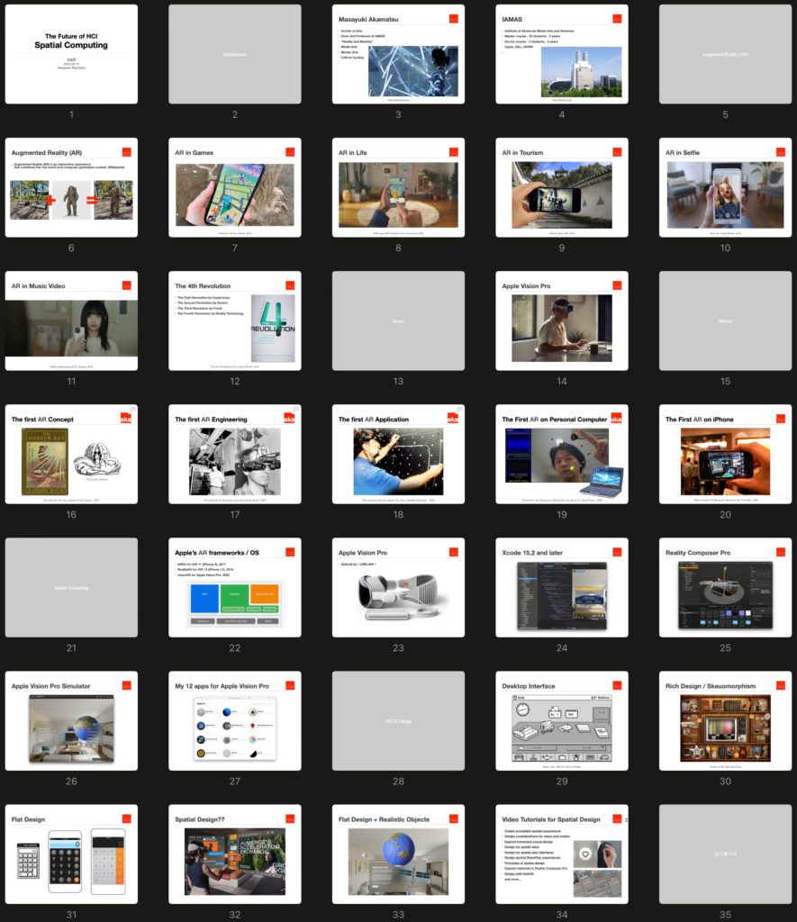Select the 'AR in Games' slide
Screen dimensions: 797x922
[x=235, y=187]
